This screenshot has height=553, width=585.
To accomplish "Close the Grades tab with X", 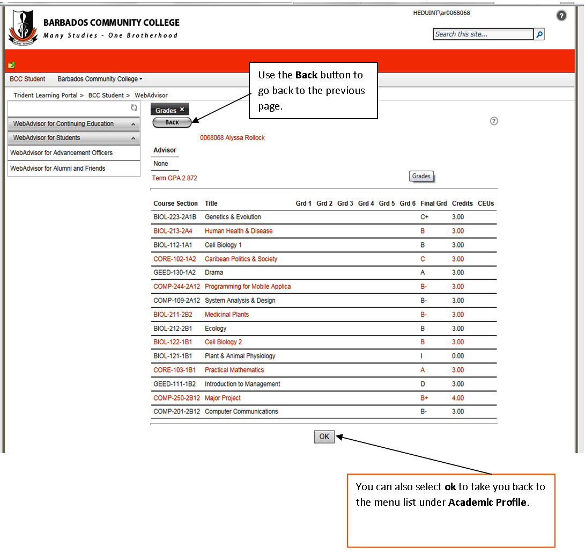I will [x=182, y=110].
